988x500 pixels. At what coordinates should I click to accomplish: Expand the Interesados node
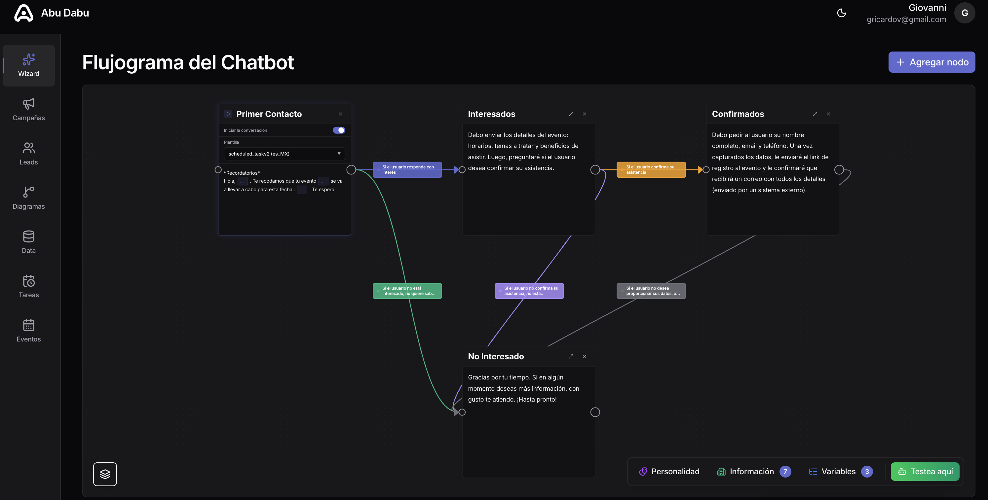click(x=571, y=114)
